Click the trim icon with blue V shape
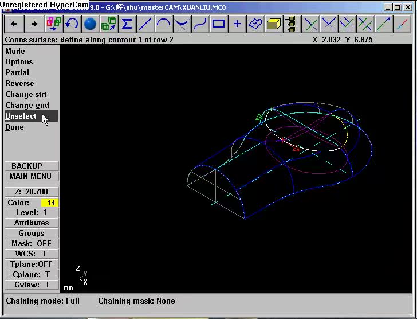Image resolution: width=417 pixels, height=319 pixels. tap(329, 24)
